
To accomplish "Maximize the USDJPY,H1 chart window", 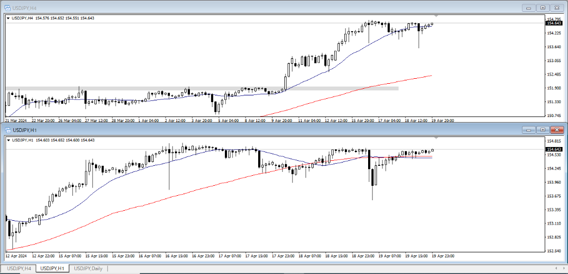I will pyautogui.click(x=542, y=130).
